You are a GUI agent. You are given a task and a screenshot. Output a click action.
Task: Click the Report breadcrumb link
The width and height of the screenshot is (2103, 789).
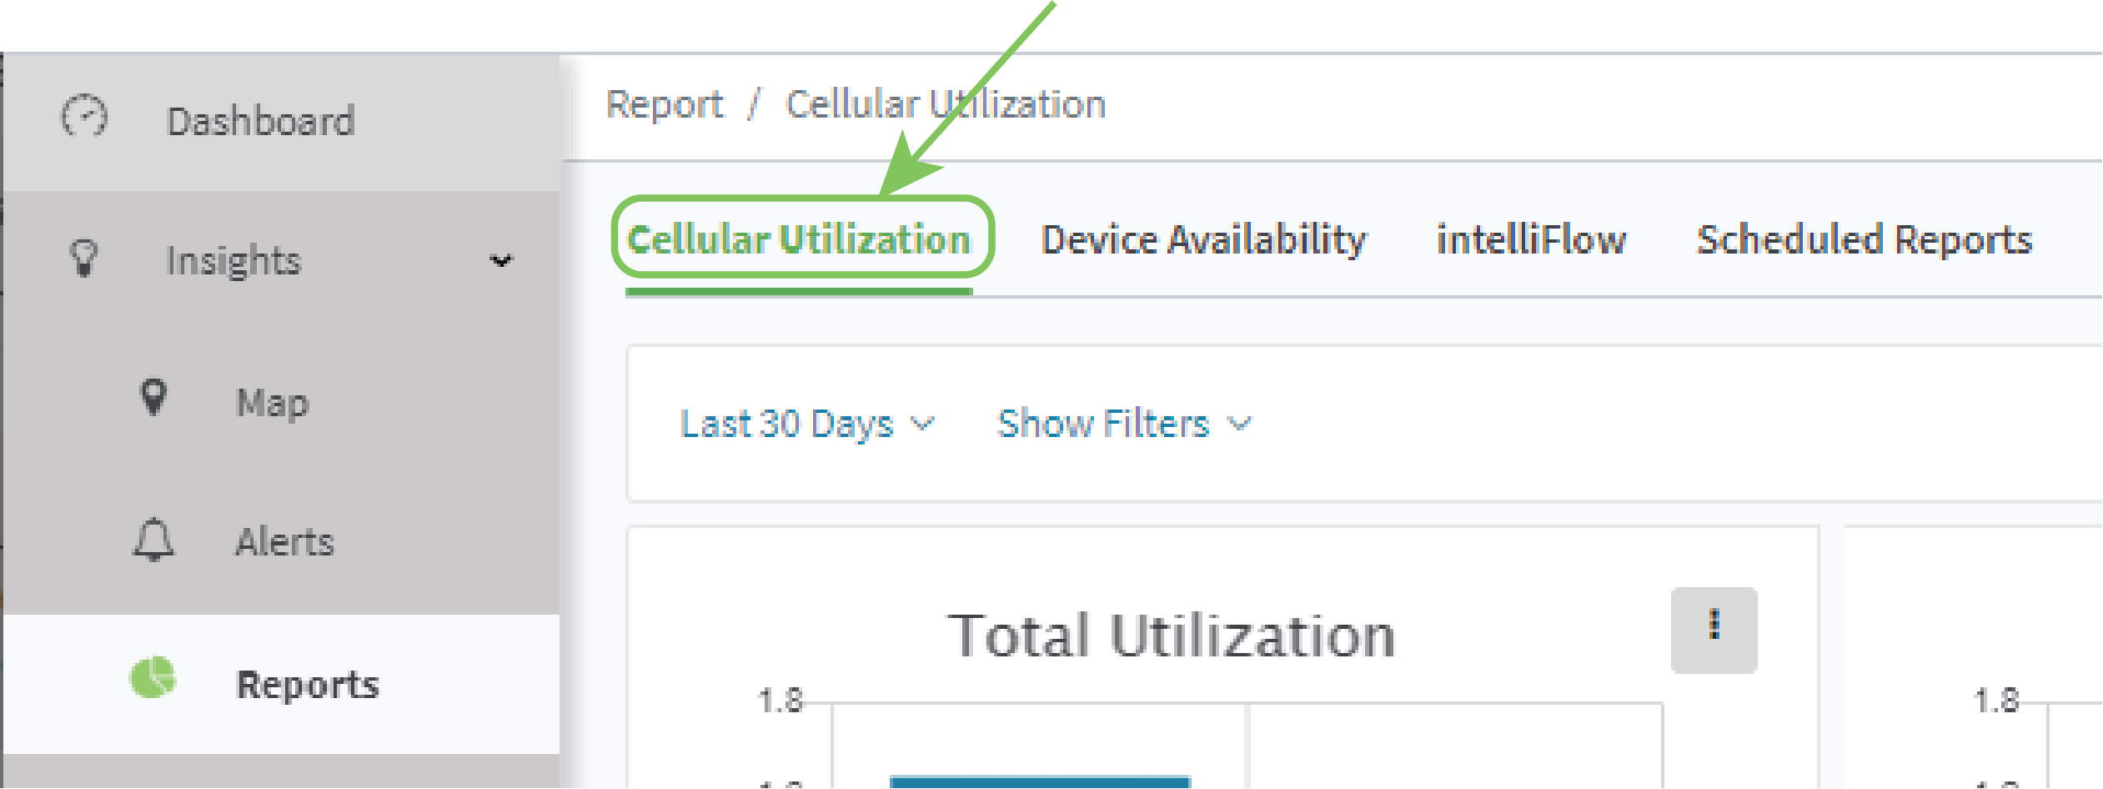point(665,105)
